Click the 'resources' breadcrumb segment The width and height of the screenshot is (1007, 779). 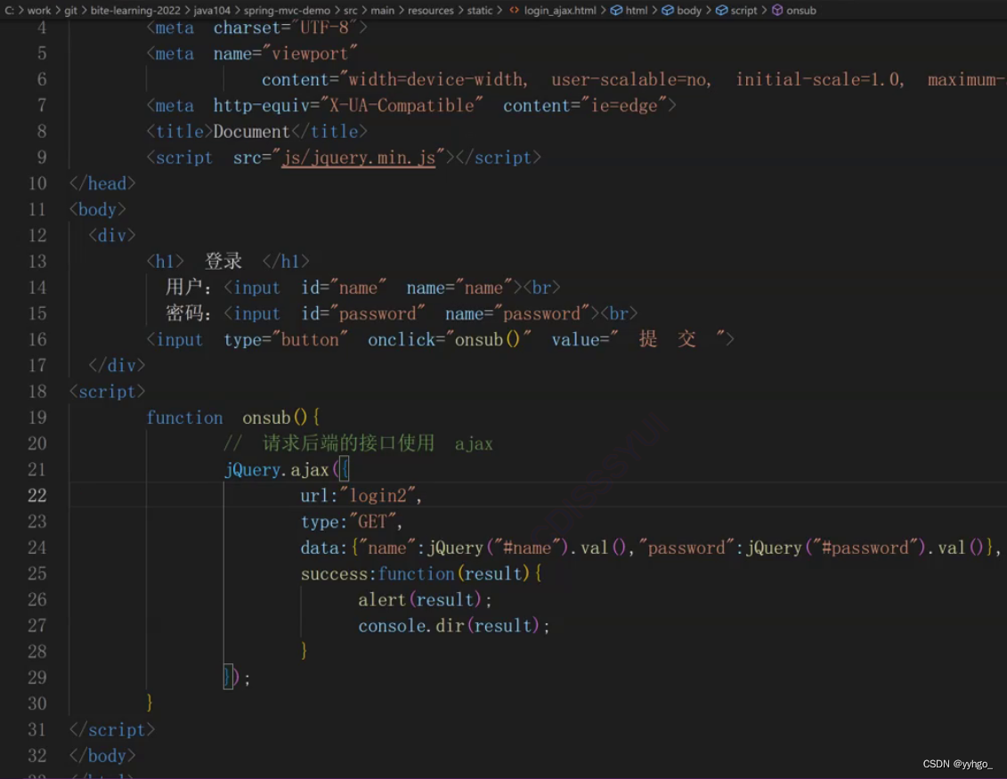430,11
